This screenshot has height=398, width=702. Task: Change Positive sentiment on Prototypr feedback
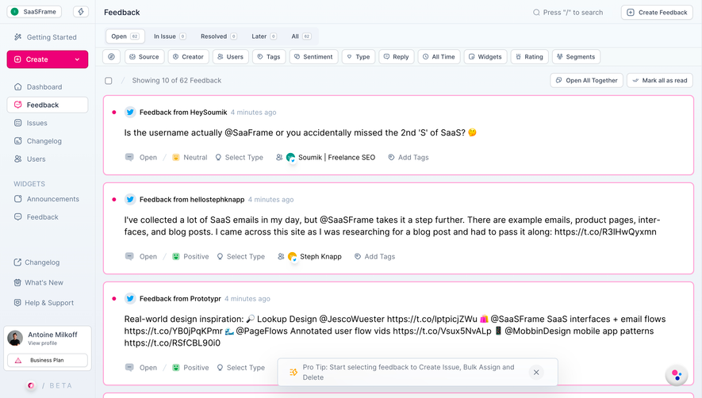tap(190, 368)
